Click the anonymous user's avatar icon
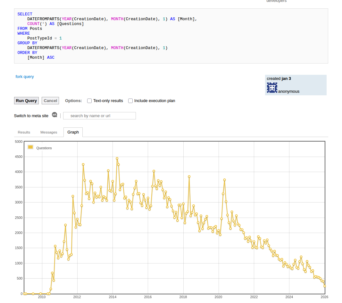 (272, 88)
